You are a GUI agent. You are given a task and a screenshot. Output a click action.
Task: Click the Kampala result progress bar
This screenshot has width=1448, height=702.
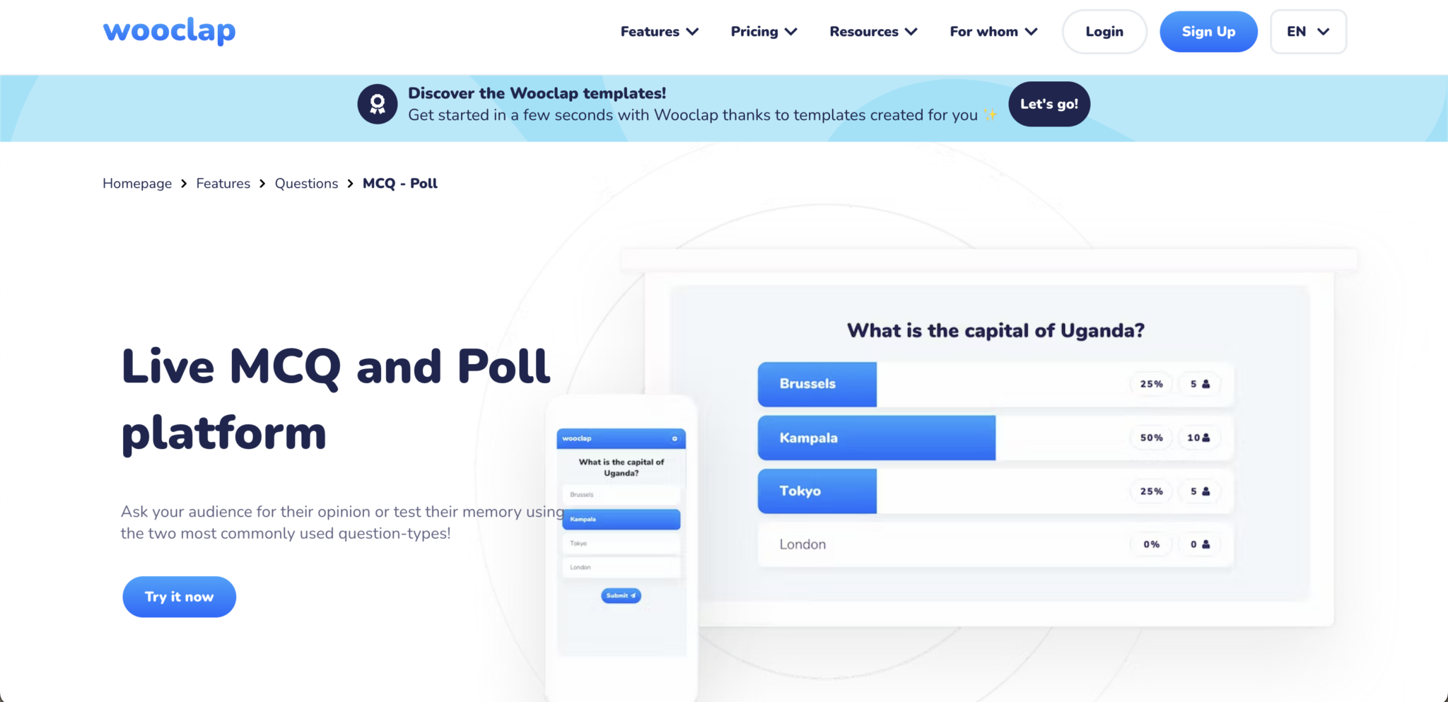[x=877, y=438]
